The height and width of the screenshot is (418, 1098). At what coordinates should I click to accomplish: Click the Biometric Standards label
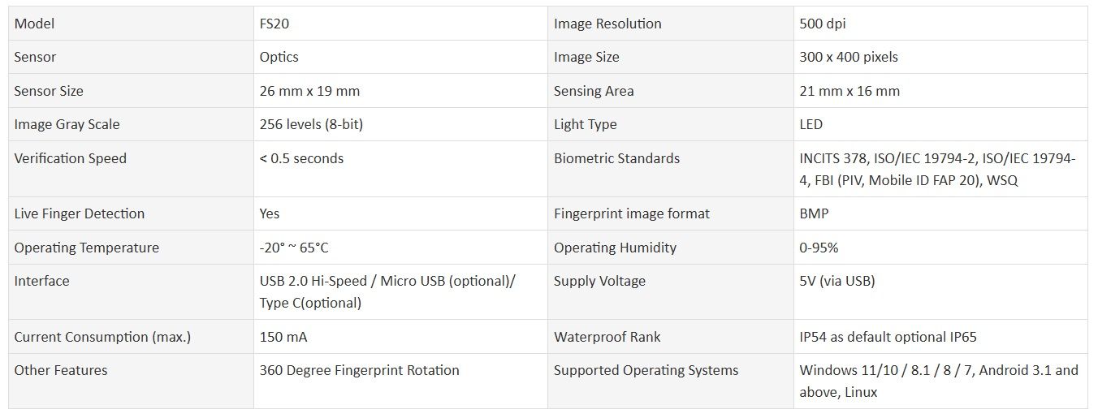pos(616,158)
